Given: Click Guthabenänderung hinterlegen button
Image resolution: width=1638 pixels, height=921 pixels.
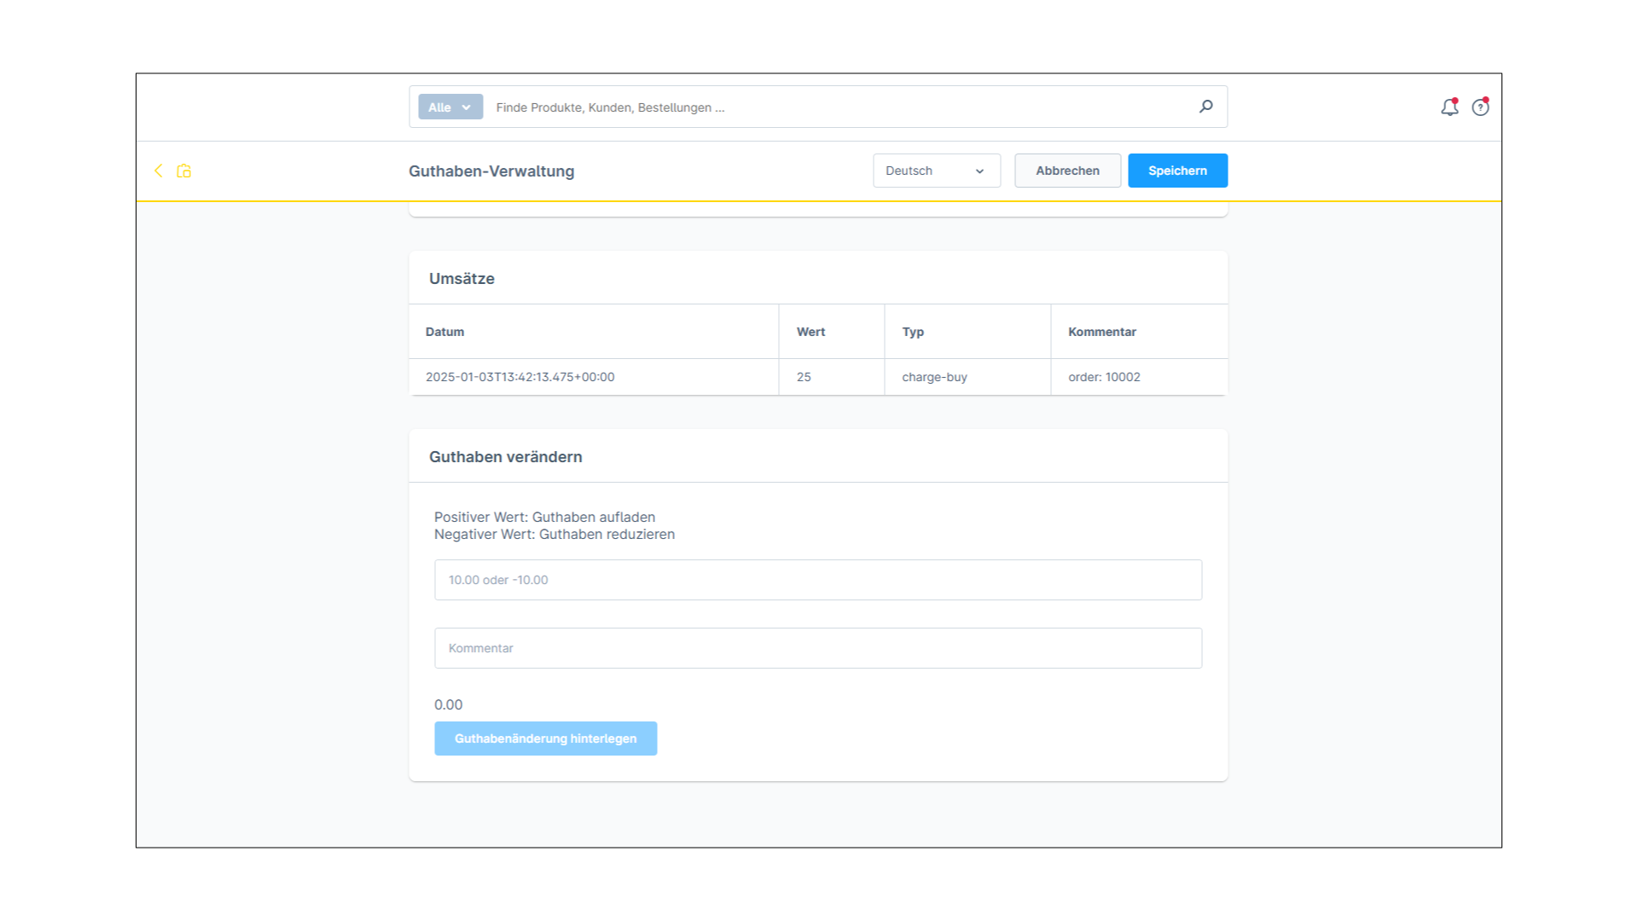Looking at the screenshot, I should [545, 739].
